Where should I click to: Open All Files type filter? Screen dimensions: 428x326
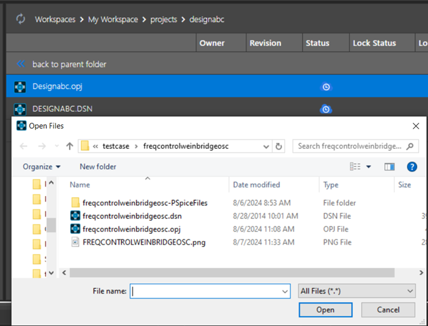pos(357,291)
